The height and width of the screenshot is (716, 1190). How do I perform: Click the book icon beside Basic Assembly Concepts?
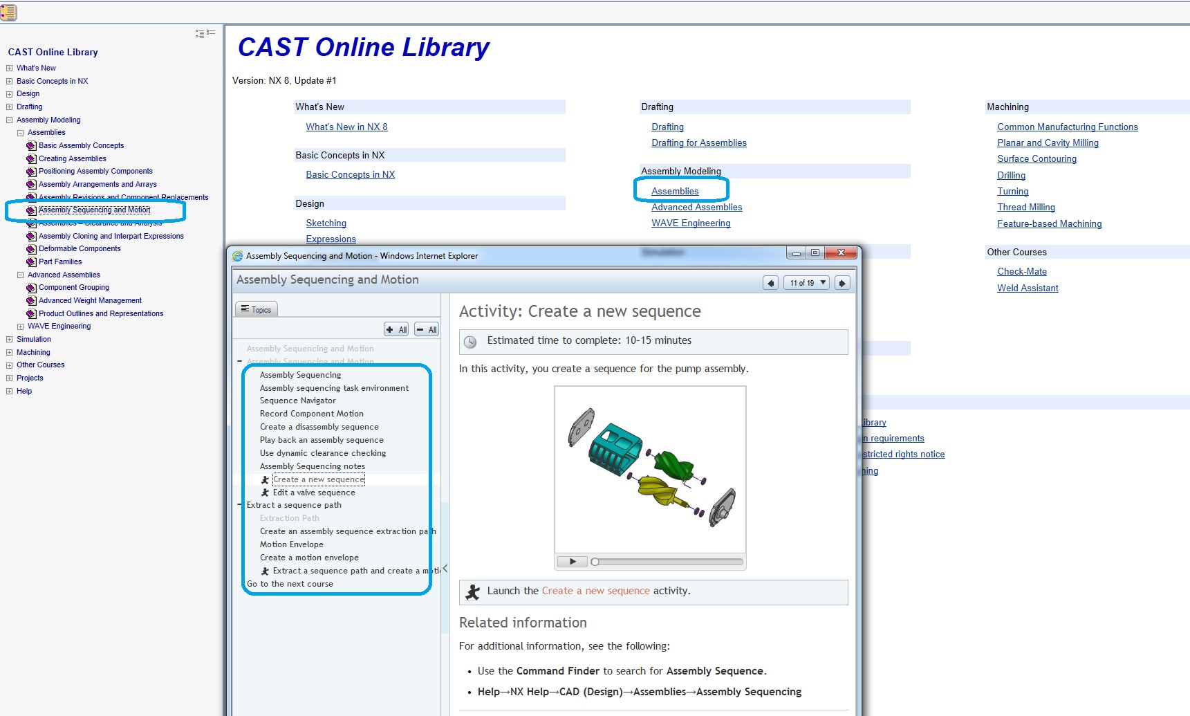pyautogui.click(x=31, y=146)
